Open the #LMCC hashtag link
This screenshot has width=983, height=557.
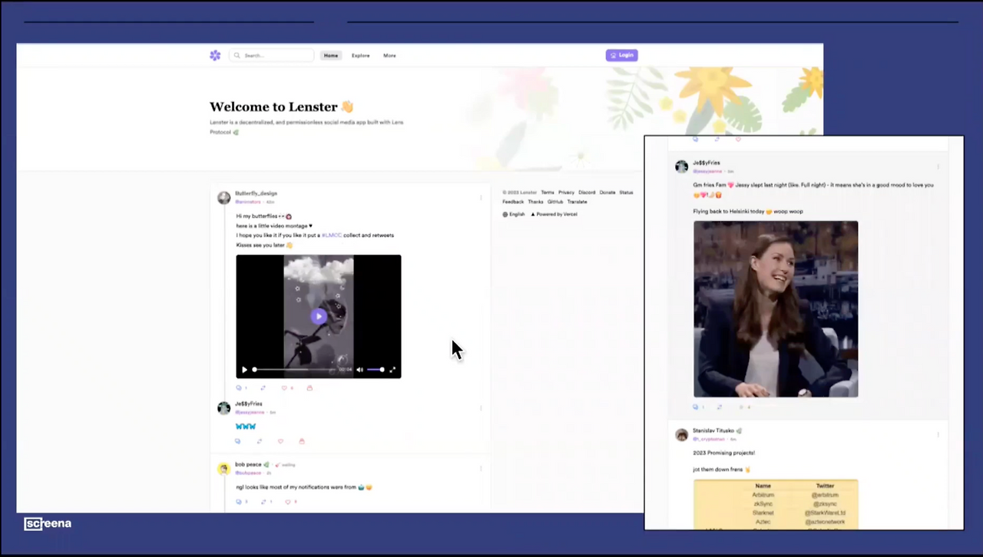coord(332,236)
